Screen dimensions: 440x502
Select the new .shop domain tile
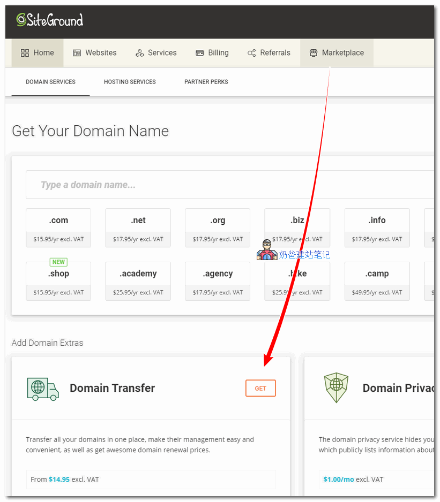tap(58, 281)
